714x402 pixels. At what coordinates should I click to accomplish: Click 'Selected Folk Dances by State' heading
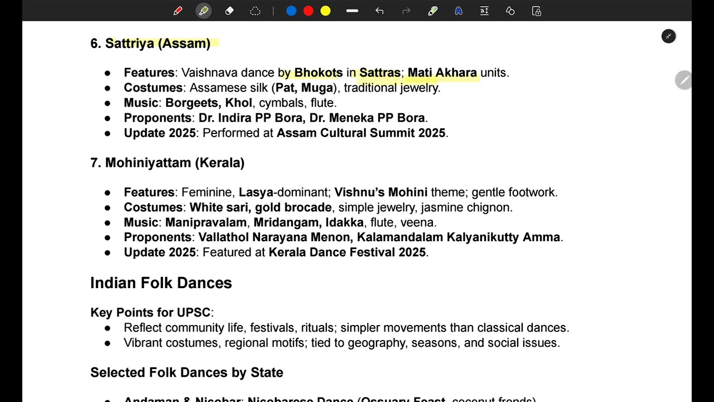coord(187,372)
